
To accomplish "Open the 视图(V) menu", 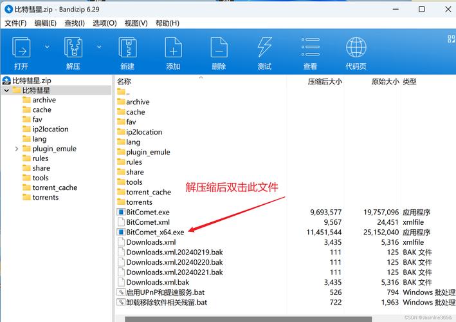I will (136, 23).
